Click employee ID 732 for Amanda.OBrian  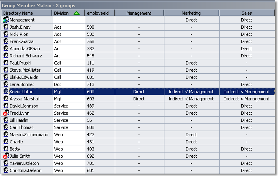click(x=91, y=49)
